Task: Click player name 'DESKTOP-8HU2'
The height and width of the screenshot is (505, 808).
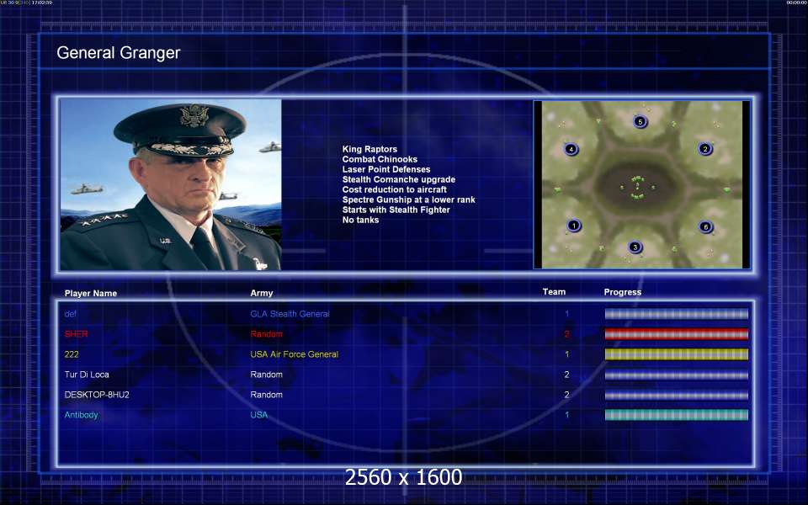Action: click(x=97, y=395)
